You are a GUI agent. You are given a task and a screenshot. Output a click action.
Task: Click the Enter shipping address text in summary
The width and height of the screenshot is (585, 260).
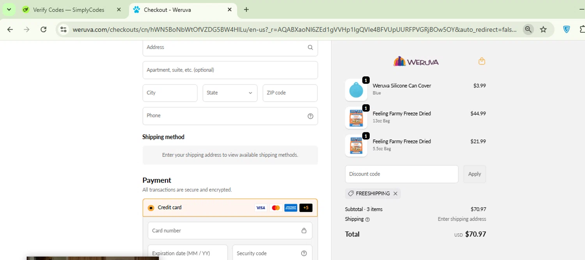pos(462,219)
